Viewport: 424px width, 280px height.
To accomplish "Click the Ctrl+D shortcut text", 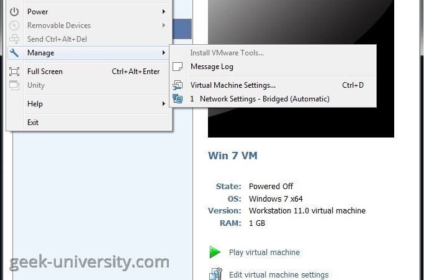I will (x=353, y=85).
